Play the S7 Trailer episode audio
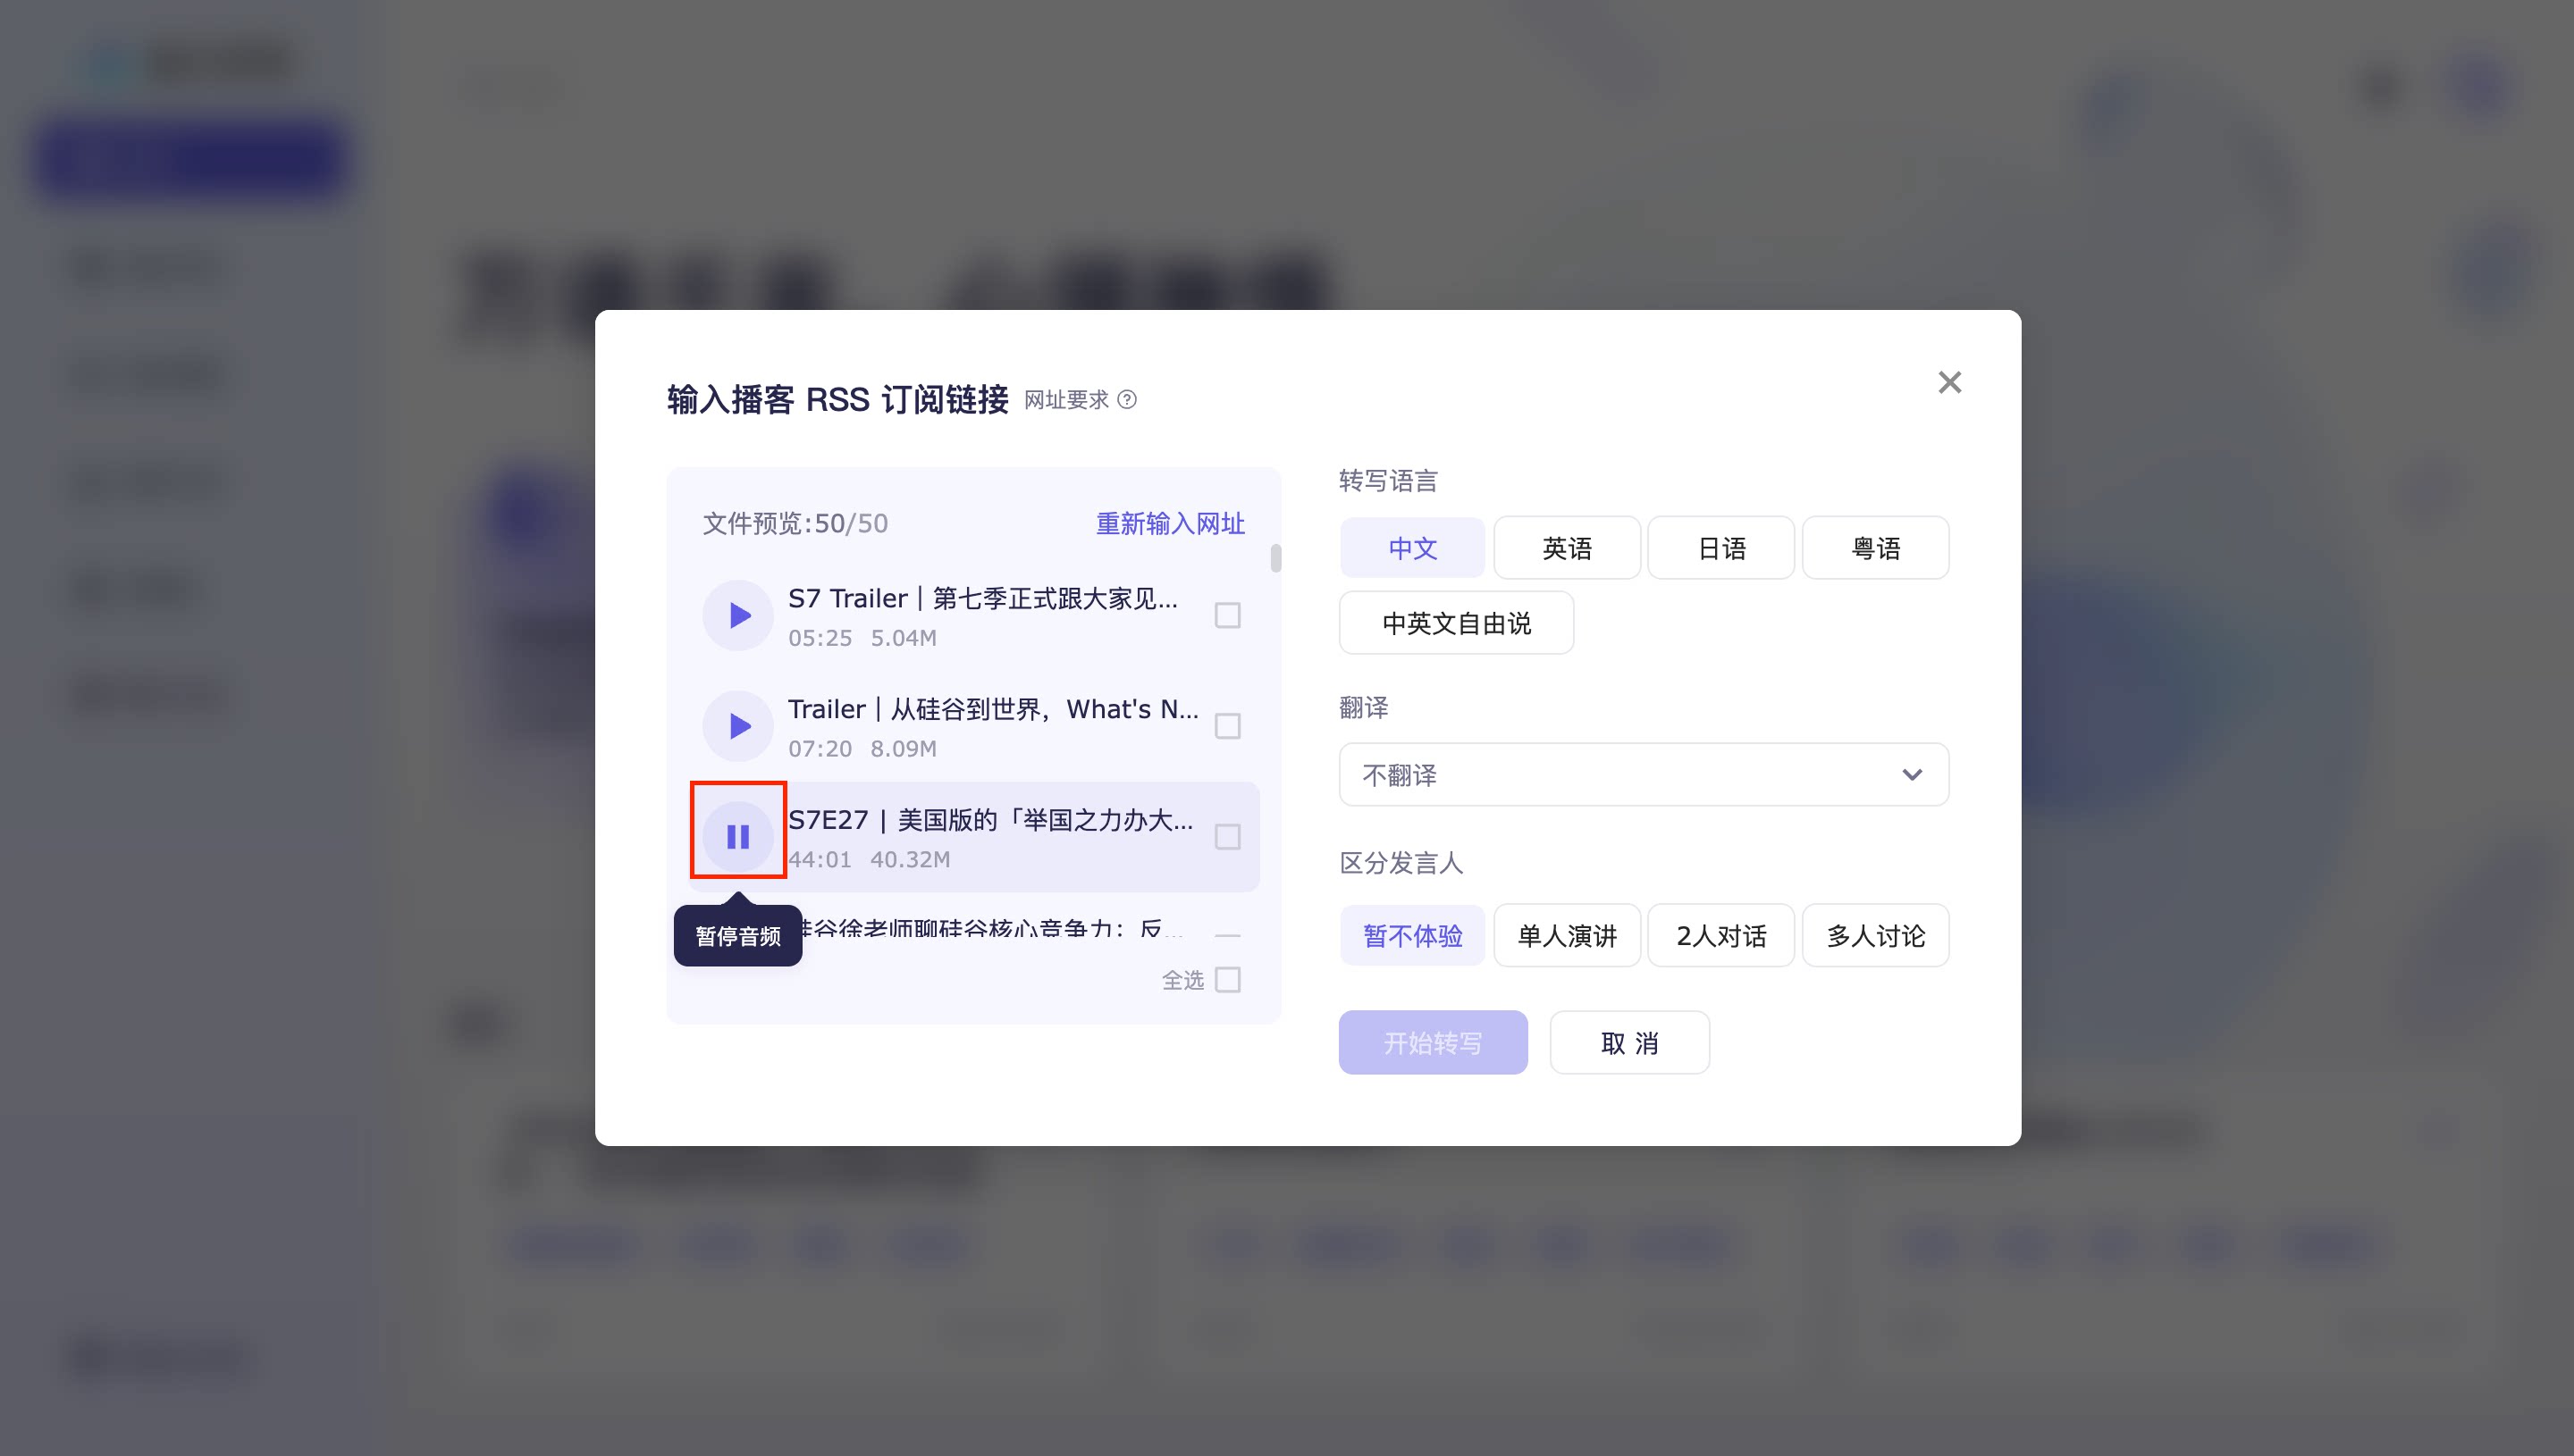2574x1456 pixels. 737,615
